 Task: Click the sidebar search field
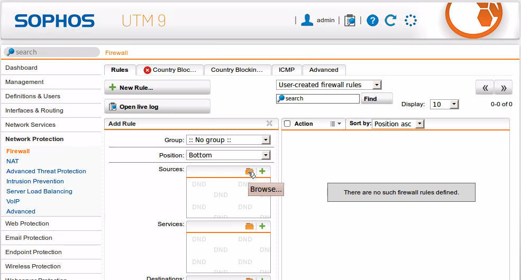click(x=52, y=52)
